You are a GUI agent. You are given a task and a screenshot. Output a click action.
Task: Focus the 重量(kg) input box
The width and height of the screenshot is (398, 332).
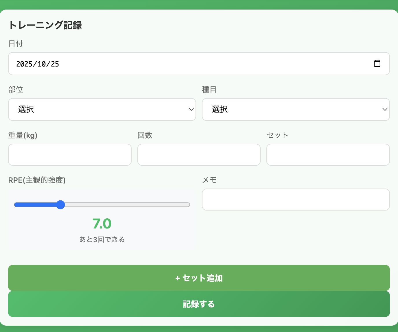coord(70,155)
